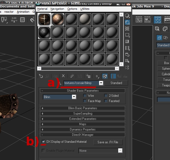Expand the Blinn Basic Parameters rollout

click(x=83, y=108)
